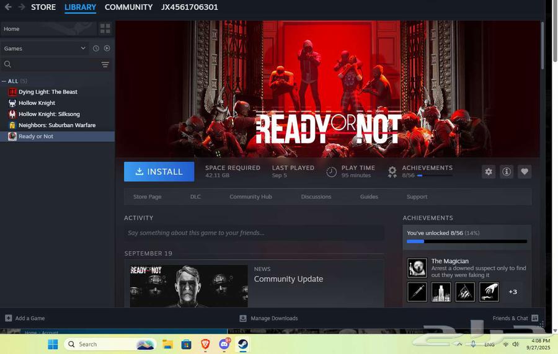This screenshot has height=354, width=558.
Task: Click Add a Game link
Action: coord(30,318)
